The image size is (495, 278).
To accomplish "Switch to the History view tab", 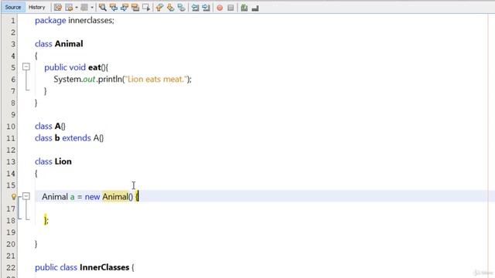I will (36, 7).
